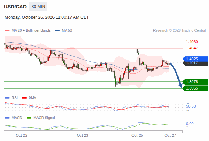Click the green 1.3965 support price tag
This screenshot has height=141, width=209.
click(195, 88)
